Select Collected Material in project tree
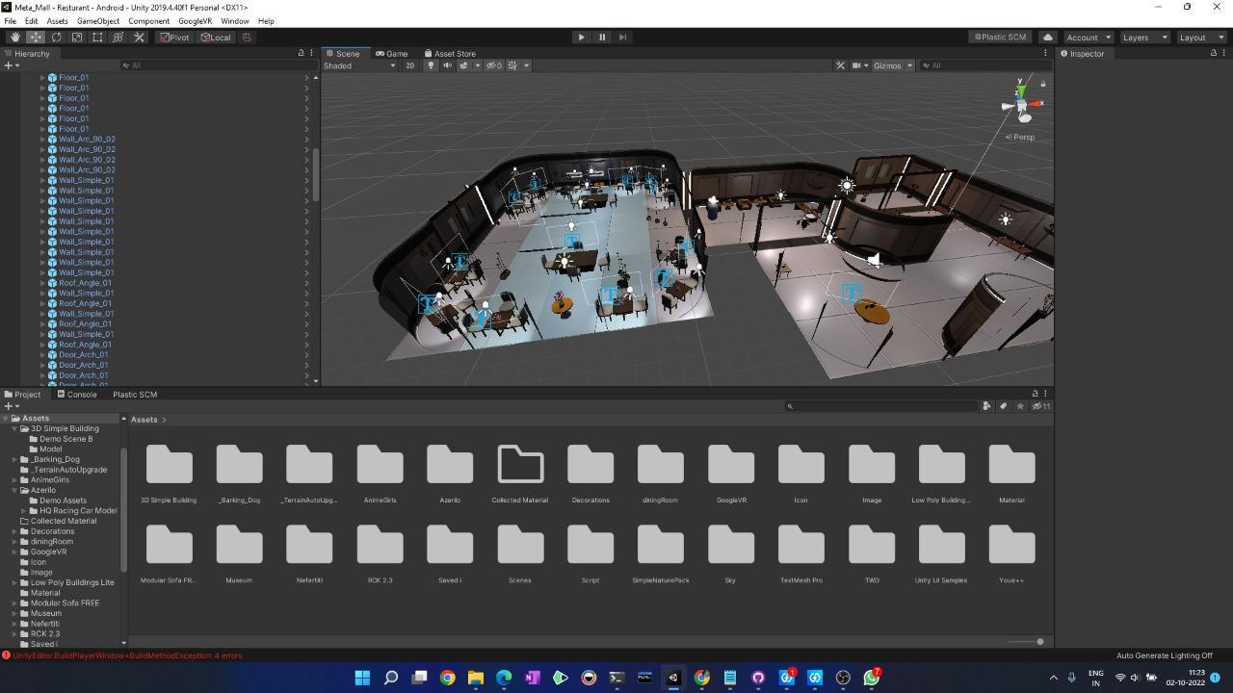Viewport: 1233px width, 693px height. pos(64,521)
